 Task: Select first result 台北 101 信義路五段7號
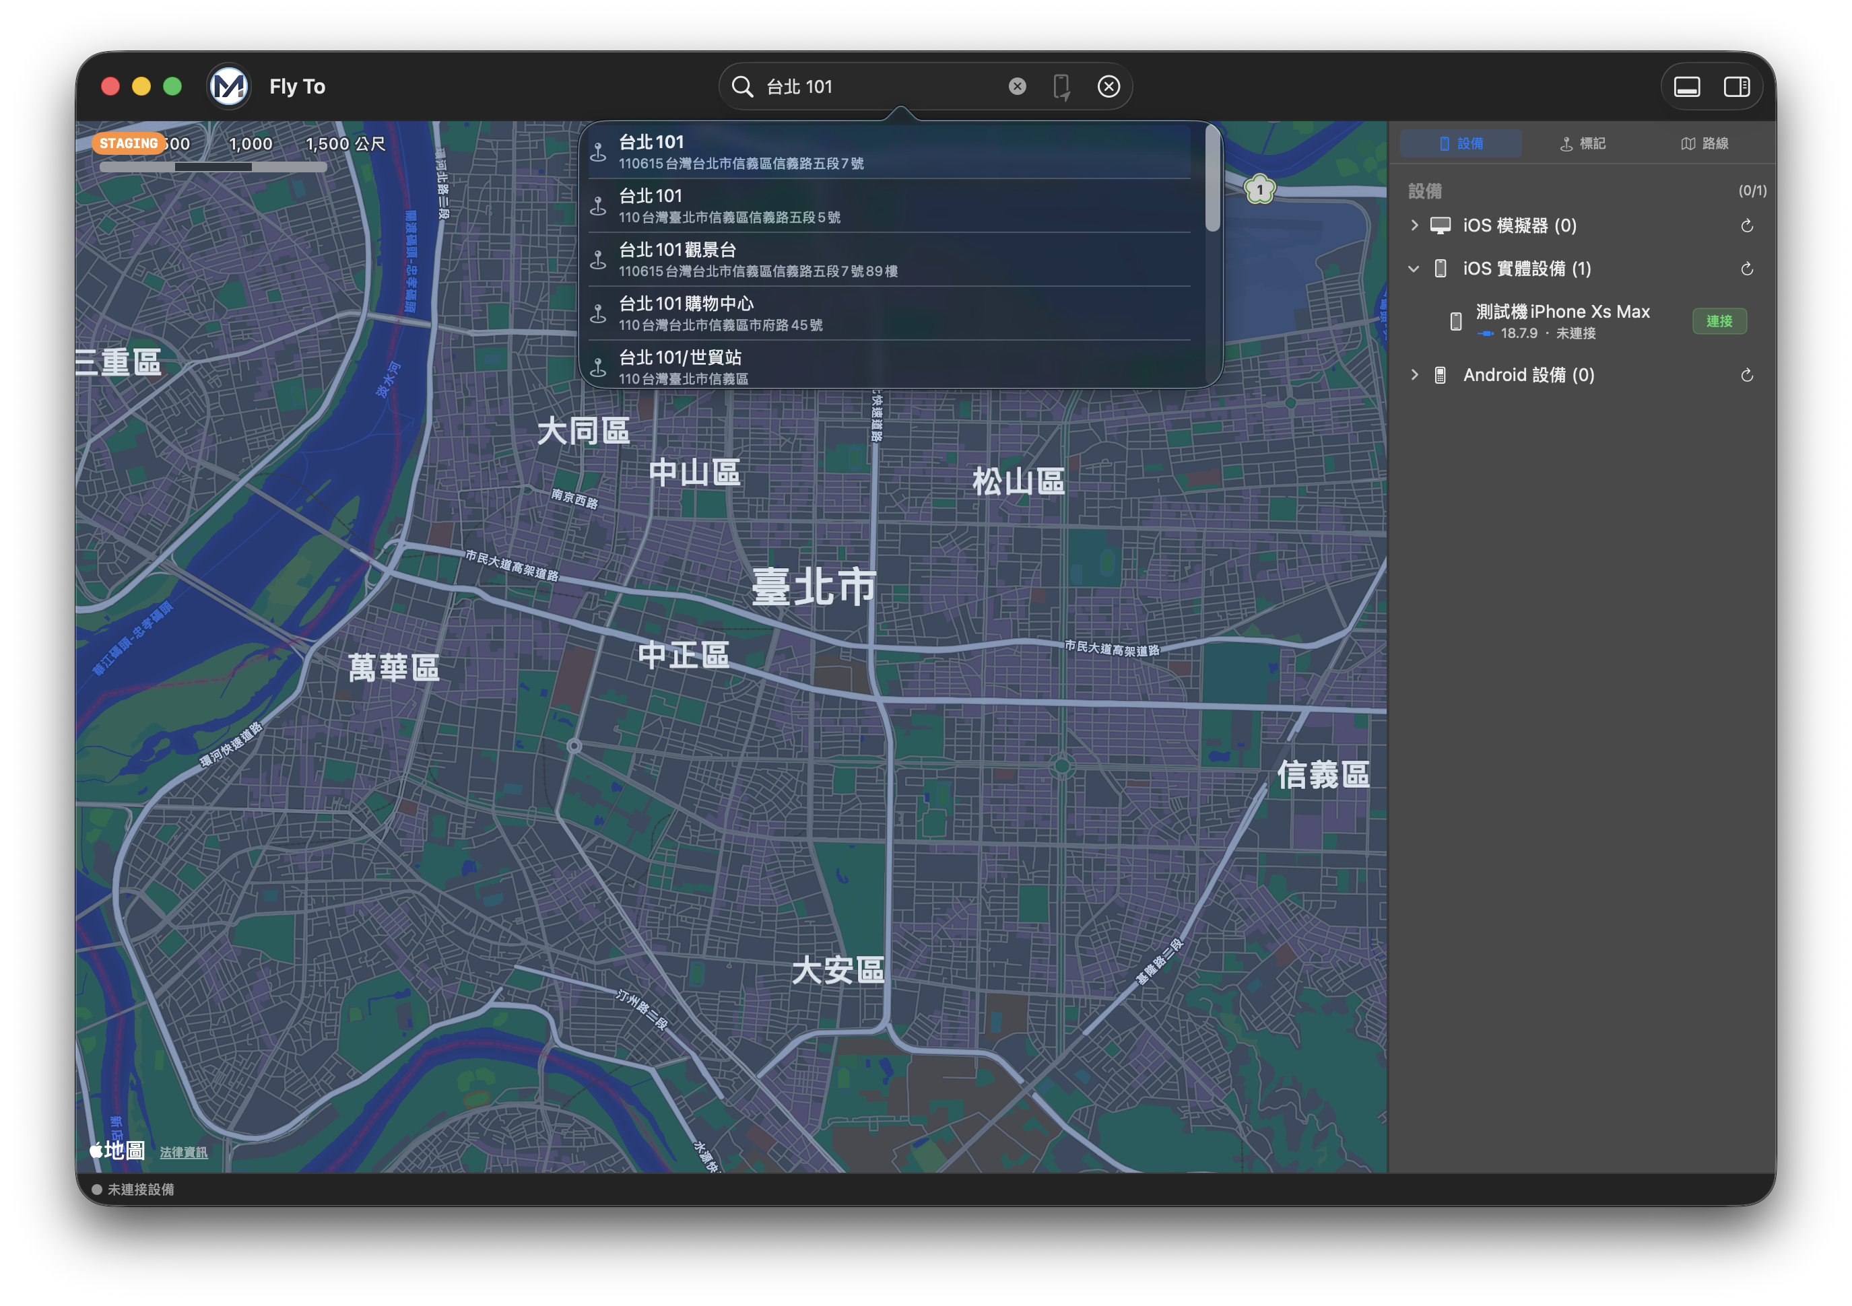[x=889, y=151]
